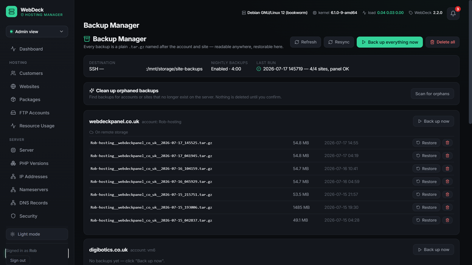Restore the 2026-07-16_104159 backup

[x=426, y=169]
